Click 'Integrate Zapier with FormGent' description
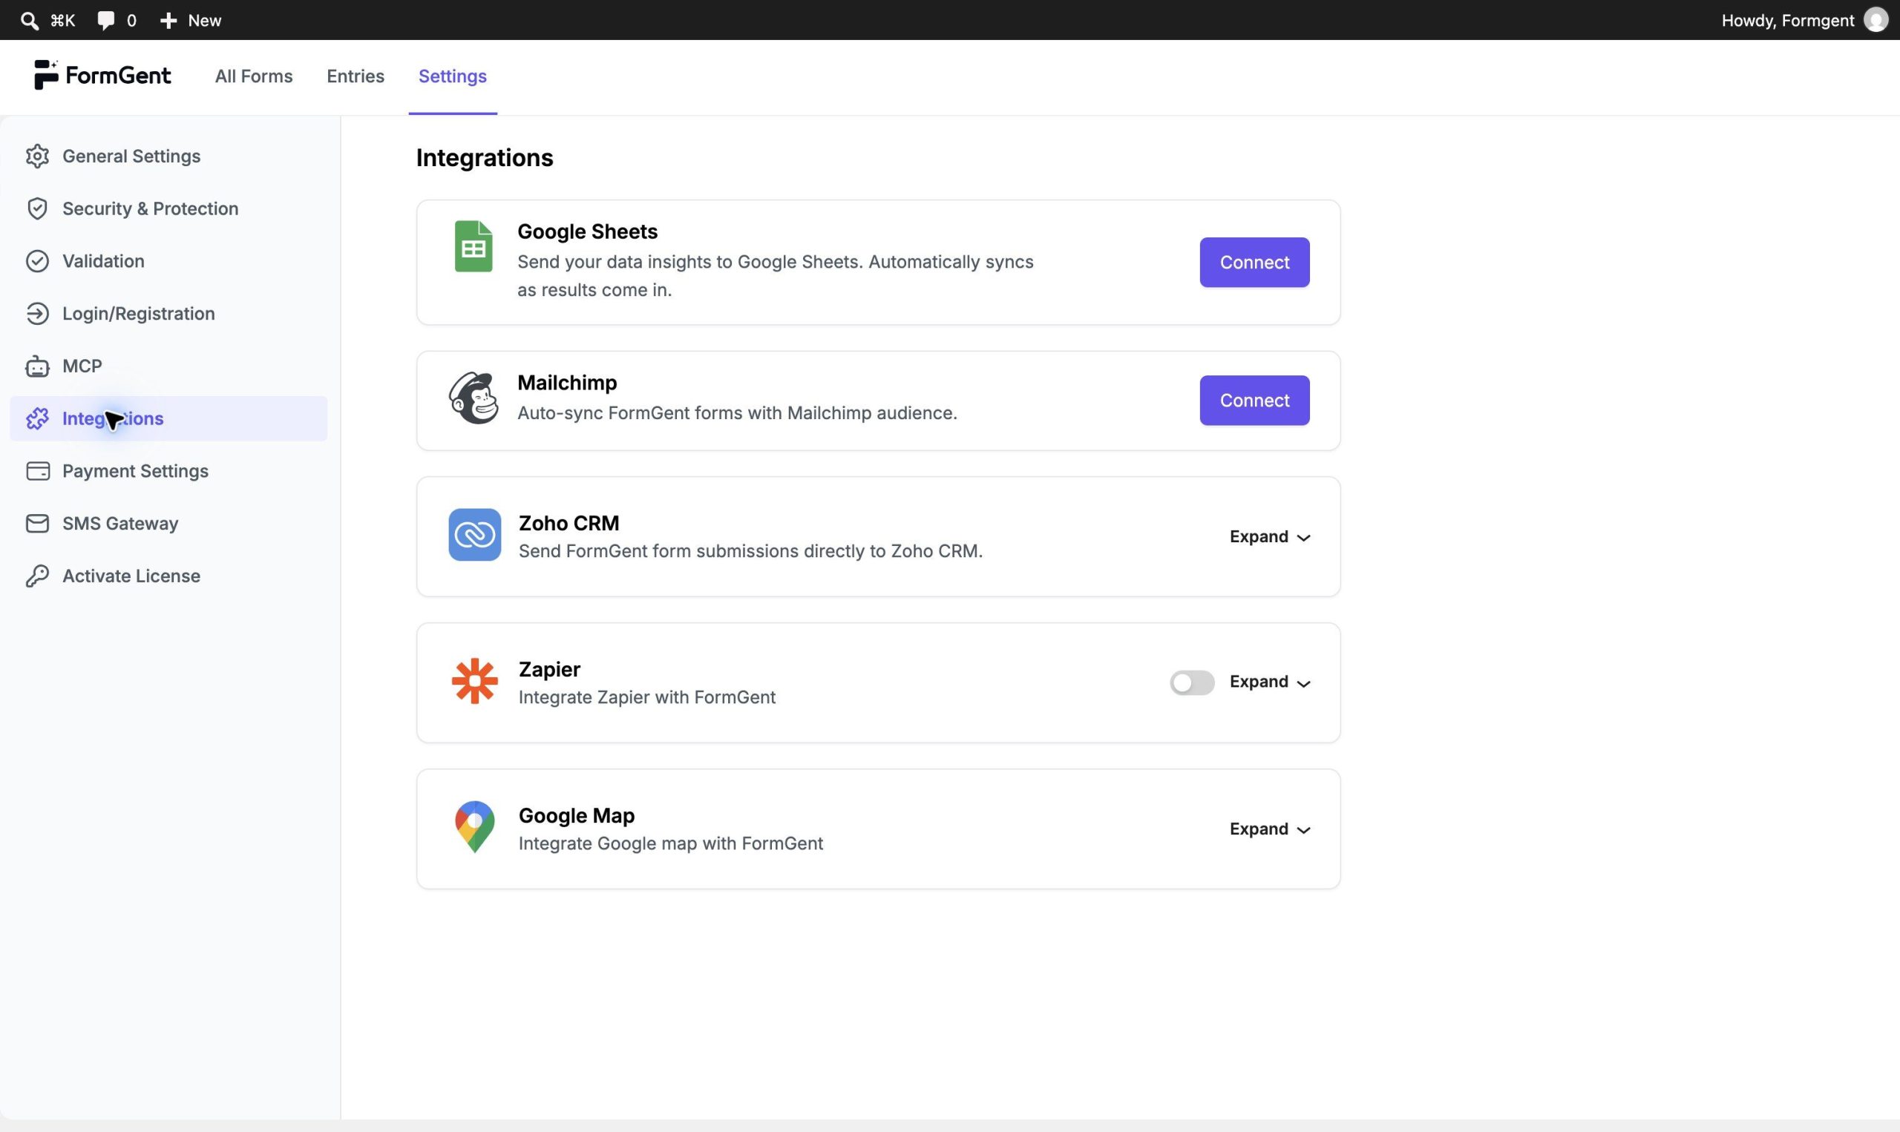Image resolution: width=1900 pixels, height=1132 pixels. tap(647, 697)
